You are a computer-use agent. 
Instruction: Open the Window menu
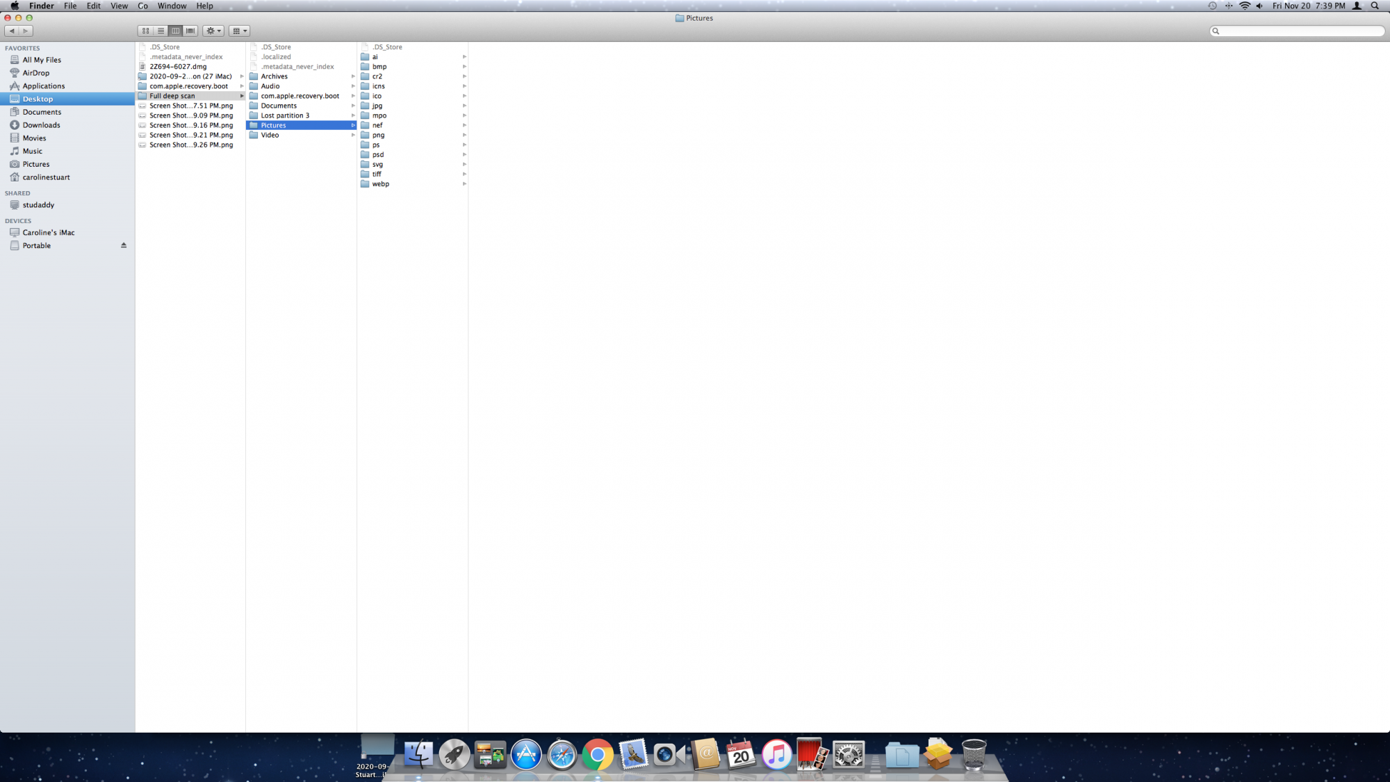[x=172, y=6]
